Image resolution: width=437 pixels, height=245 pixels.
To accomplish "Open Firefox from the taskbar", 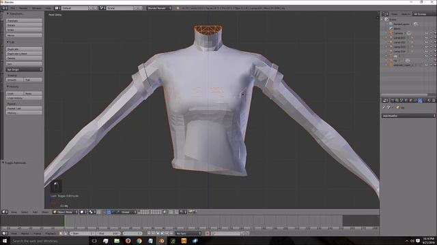I will pos(128,241).
